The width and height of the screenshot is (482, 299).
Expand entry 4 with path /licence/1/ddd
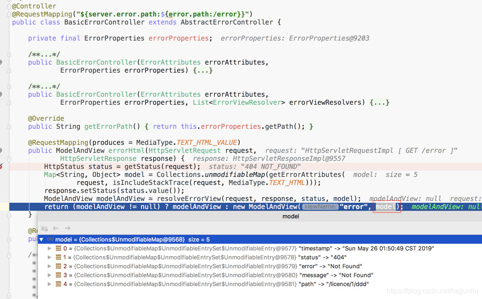[49, 284]
